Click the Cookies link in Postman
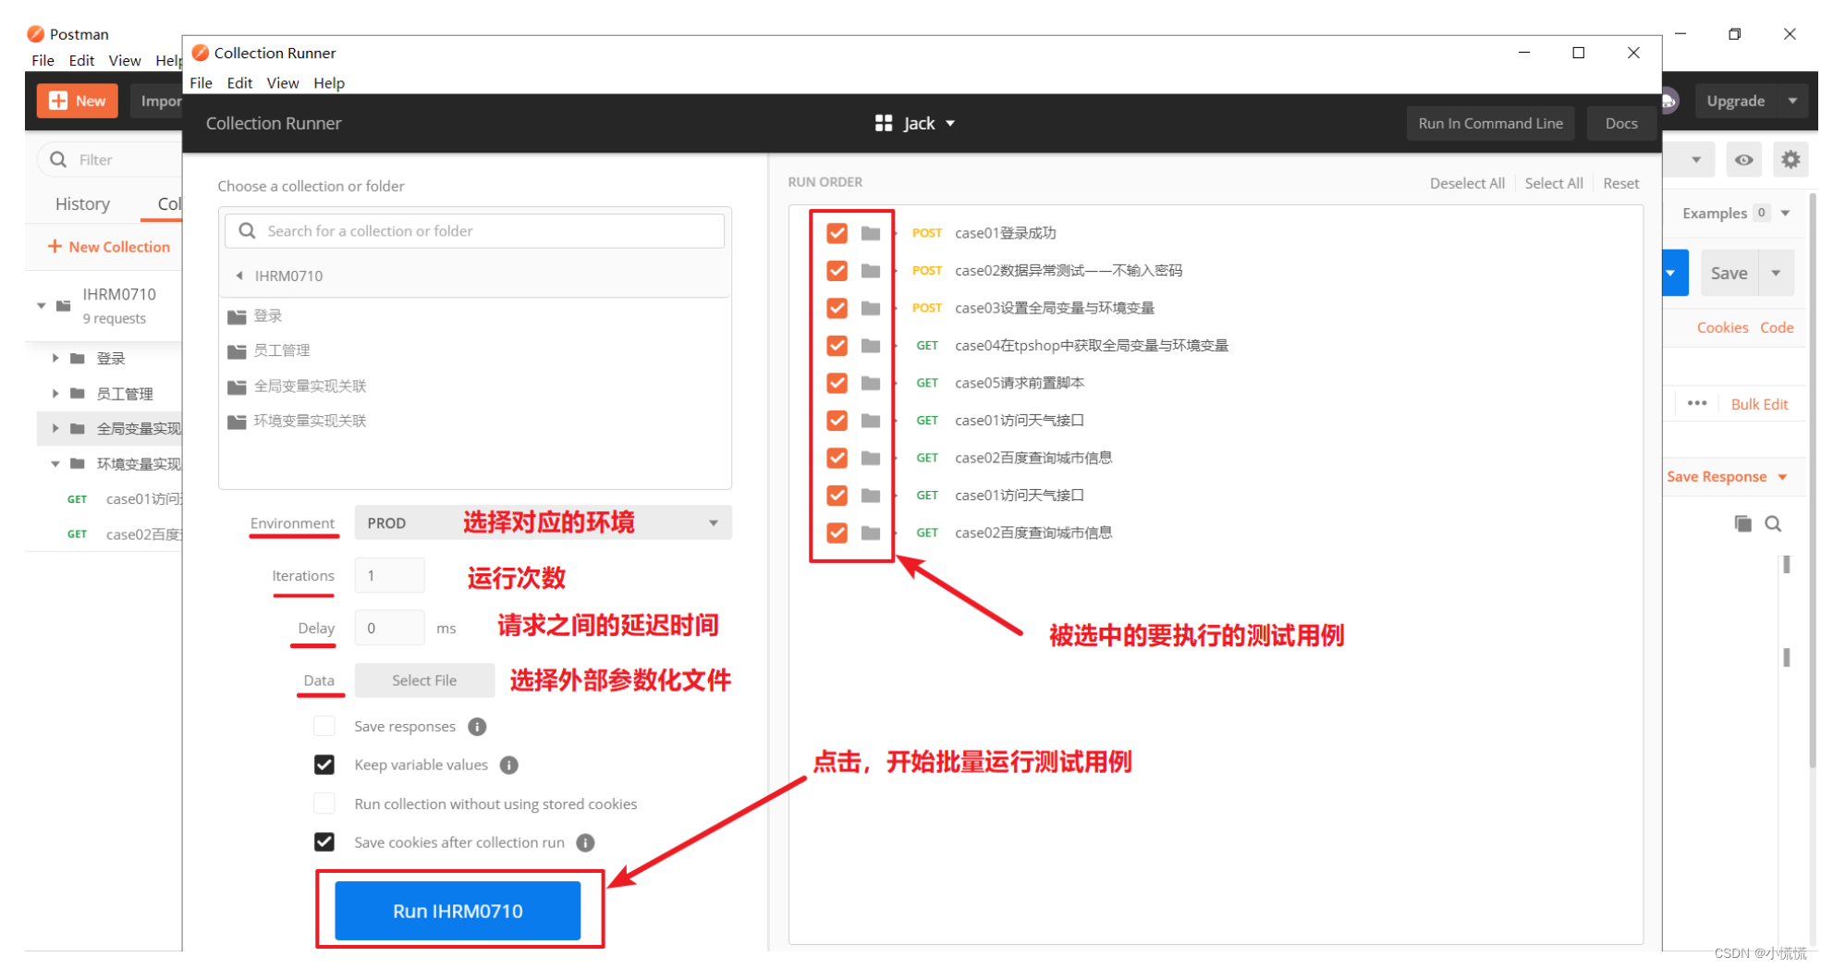The height and width of the screenshot is (969, 1821). (1722, 327)
